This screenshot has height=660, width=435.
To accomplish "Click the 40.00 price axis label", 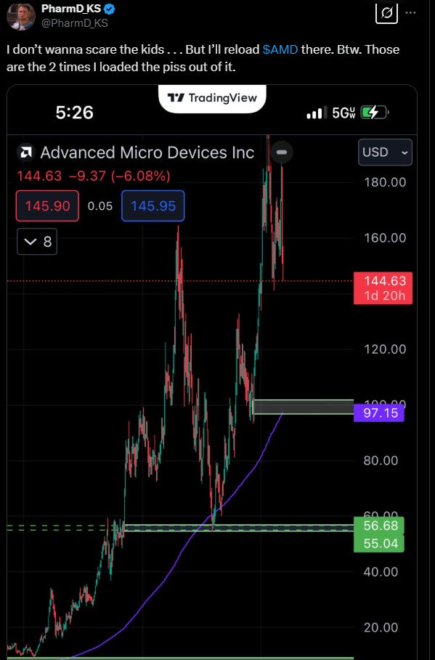I will (381, 571).
